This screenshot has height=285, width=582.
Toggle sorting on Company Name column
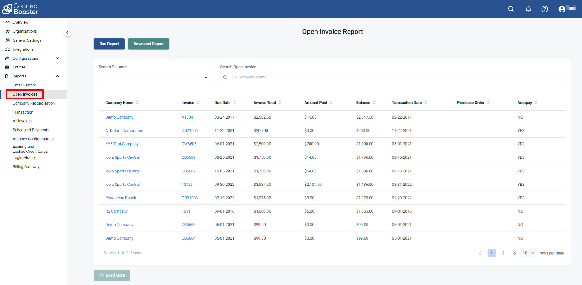137,103
